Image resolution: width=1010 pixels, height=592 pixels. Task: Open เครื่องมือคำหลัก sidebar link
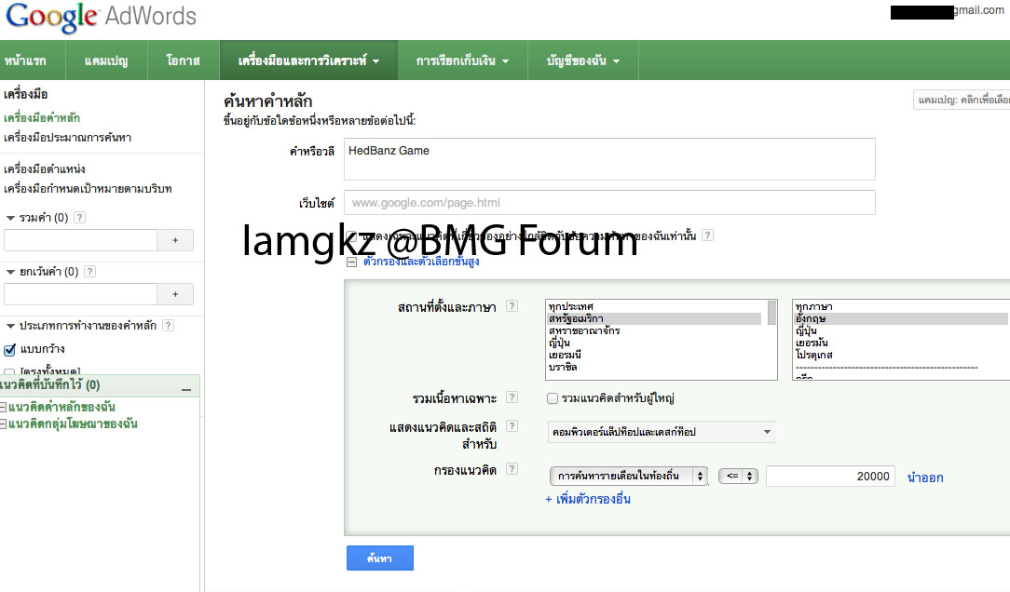42,118
